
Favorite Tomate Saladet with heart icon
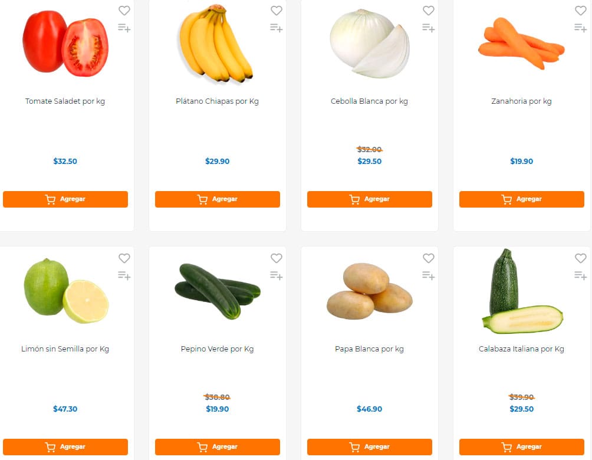click(124, 11)
